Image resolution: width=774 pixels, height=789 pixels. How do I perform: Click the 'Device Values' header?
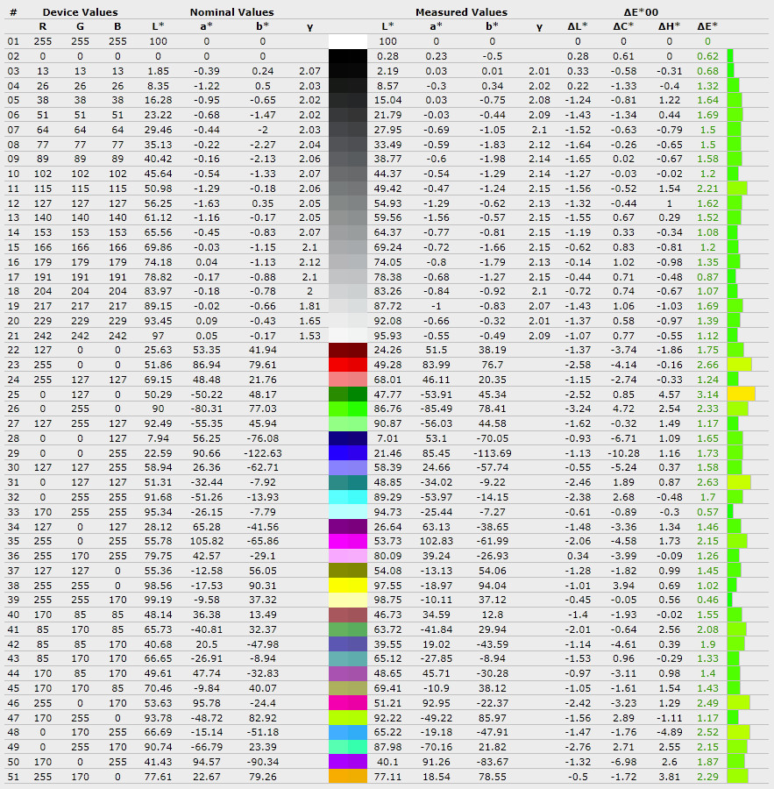(80, 12)
